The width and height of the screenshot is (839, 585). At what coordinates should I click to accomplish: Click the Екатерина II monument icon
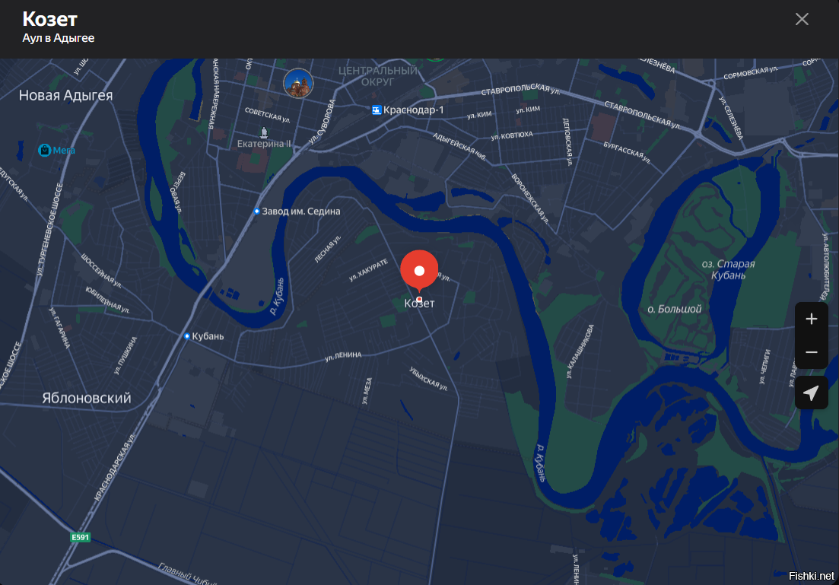point(263,132)
